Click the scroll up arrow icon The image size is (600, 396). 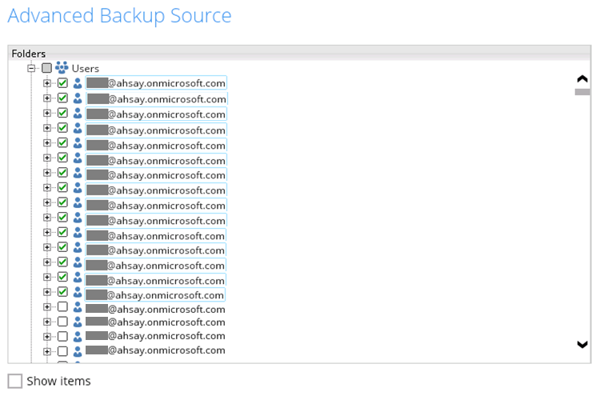pyautogui.click(x=582, y=79)
